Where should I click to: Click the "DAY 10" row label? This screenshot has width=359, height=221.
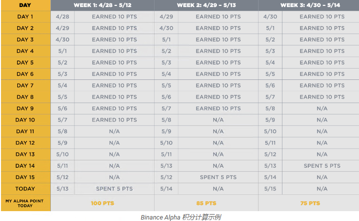pos(25,120)
